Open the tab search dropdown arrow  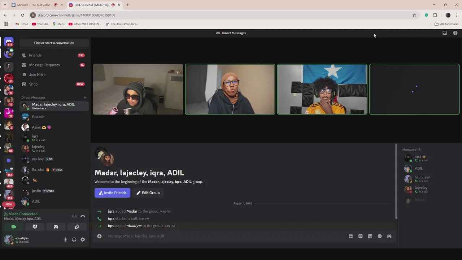(5, 5)
